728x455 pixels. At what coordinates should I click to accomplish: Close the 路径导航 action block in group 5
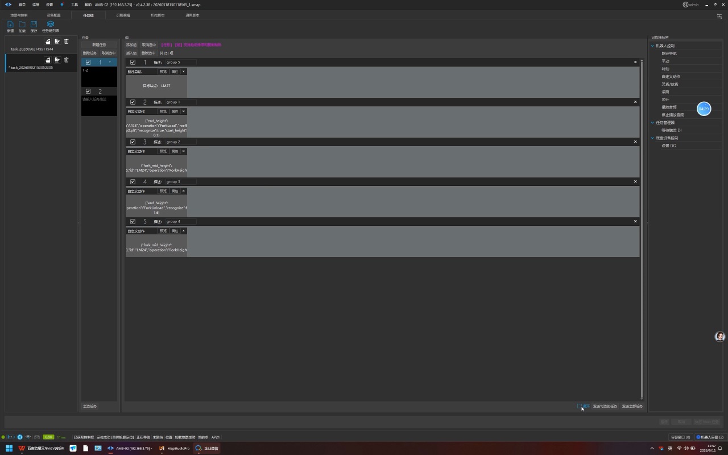[184, 72]
